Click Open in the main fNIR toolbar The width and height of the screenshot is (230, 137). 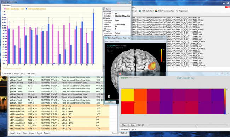(x=134, y=11)
